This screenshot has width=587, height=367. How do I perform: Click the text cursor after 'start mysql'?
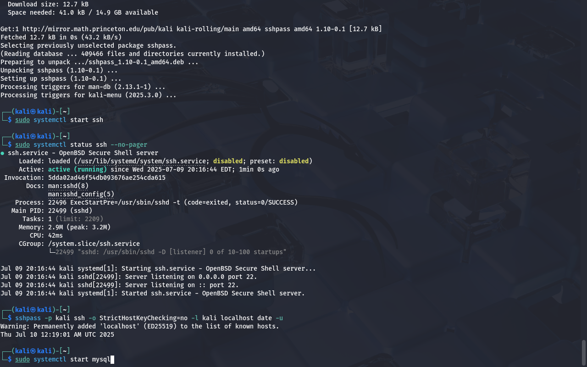tap(112, 359)
